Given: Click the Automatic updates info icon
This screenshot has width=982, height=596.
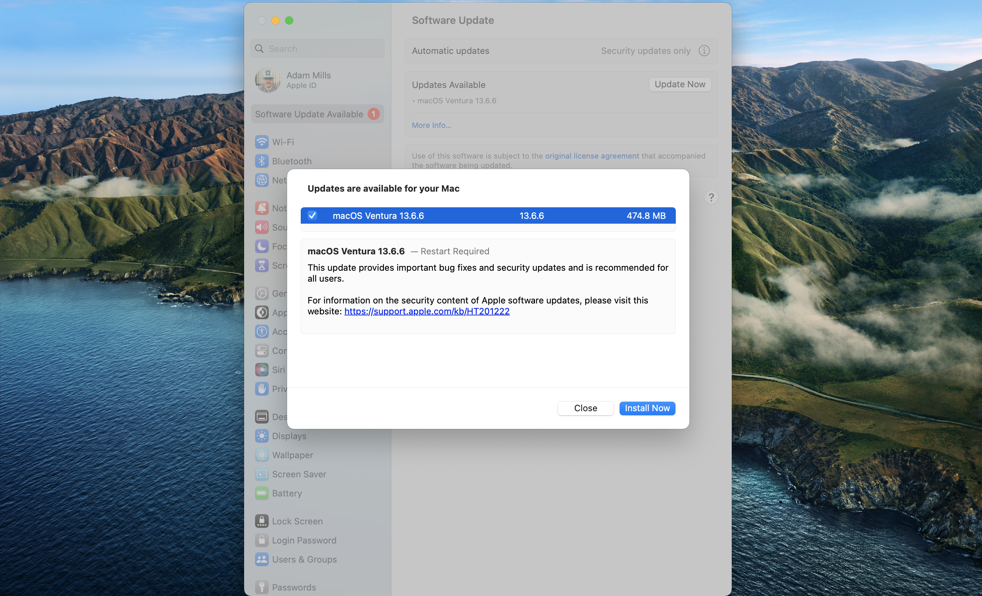Looking at the screenshot, I should (704, 50).
